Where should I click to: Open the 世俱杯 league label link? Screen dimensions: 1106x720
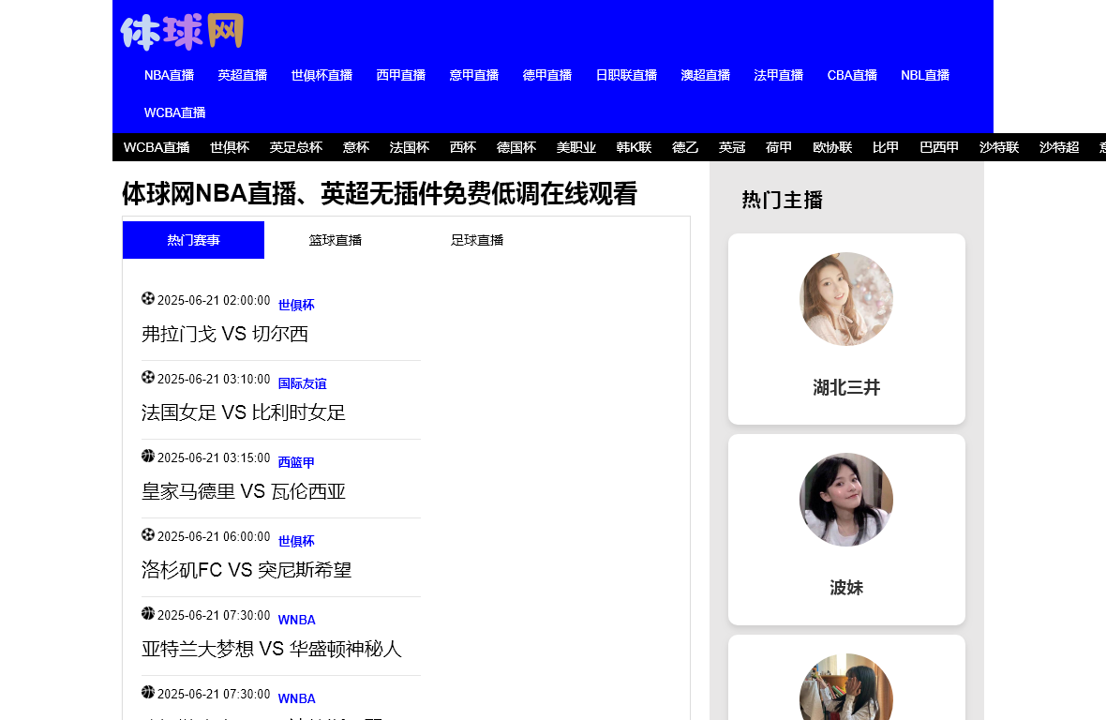[x=295, y=305]
